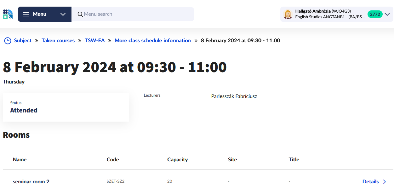Click the clock icon beside Subject breadcrumb
The width and height of the screenshot is (394, 195).
(8, 41)
